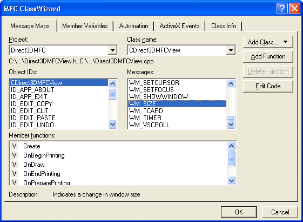Click the Delete Function button

pyautogui.click(x=268, y=71)
